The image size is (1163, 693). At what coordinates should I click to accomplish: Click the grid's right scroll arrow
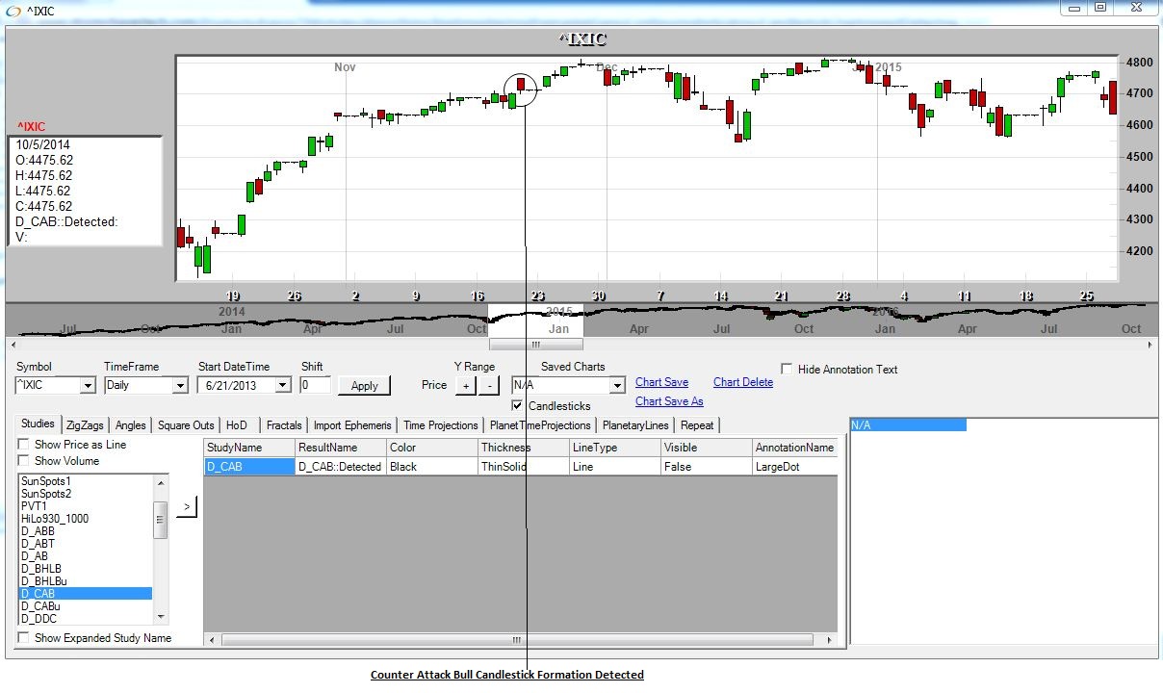pos(829,639)
